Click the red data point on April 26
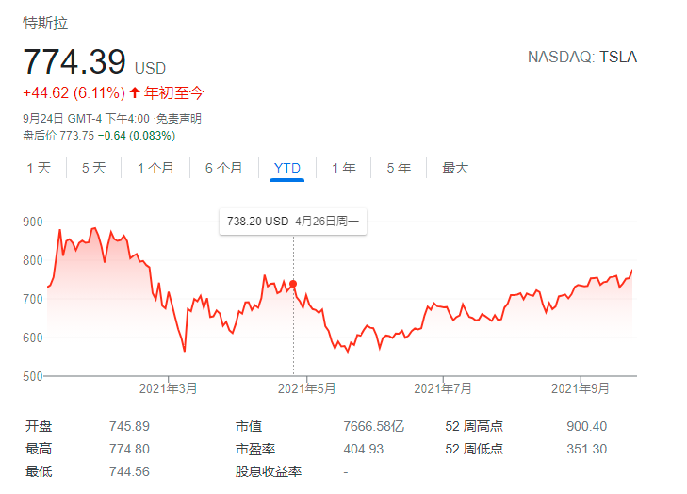The width and height of the screenshot is (687, 494). click(293, 284)
